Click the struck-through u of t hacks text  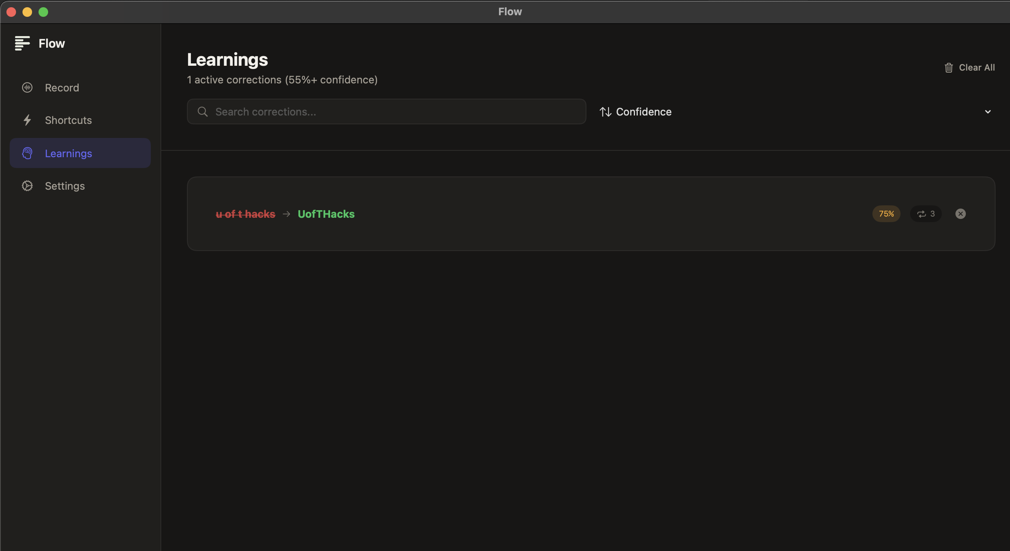(x=245, y=214)
